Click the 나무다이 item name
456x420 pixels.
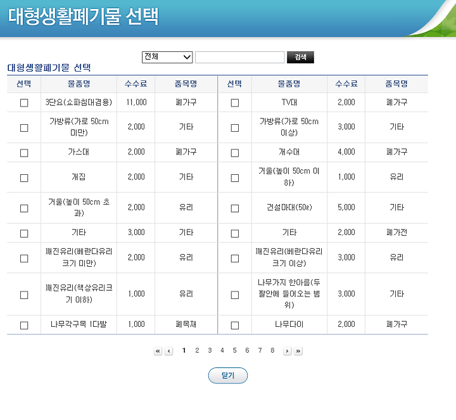pyautogui.click(x=289, y=324)
